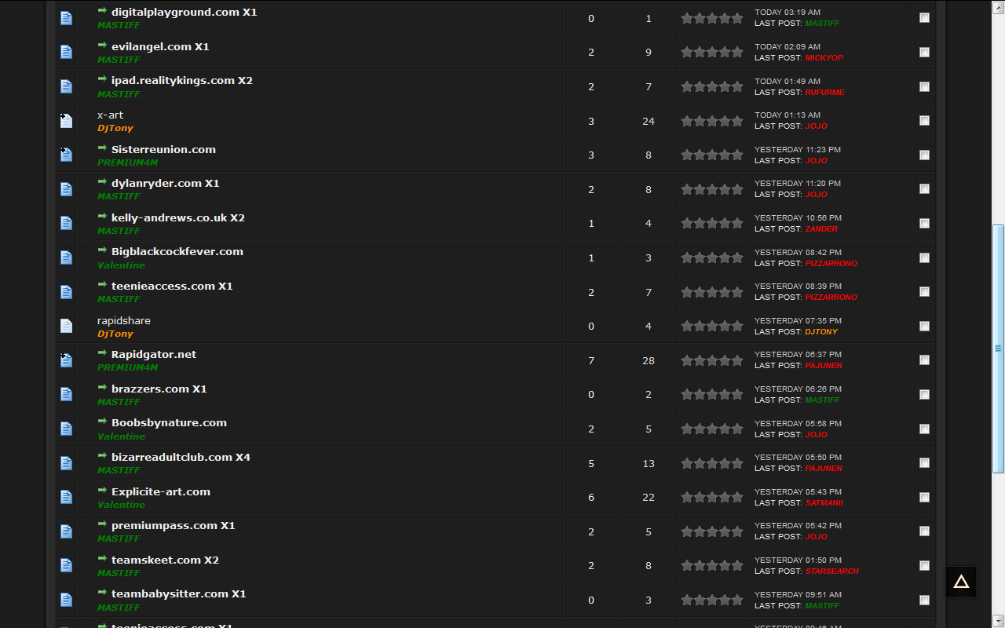Click reply count 22 for Explicite-art.com

point(649,497)
